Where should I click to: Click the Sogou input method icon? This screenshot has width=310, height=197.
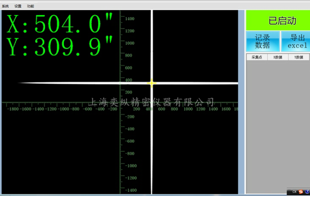(301, 192)
